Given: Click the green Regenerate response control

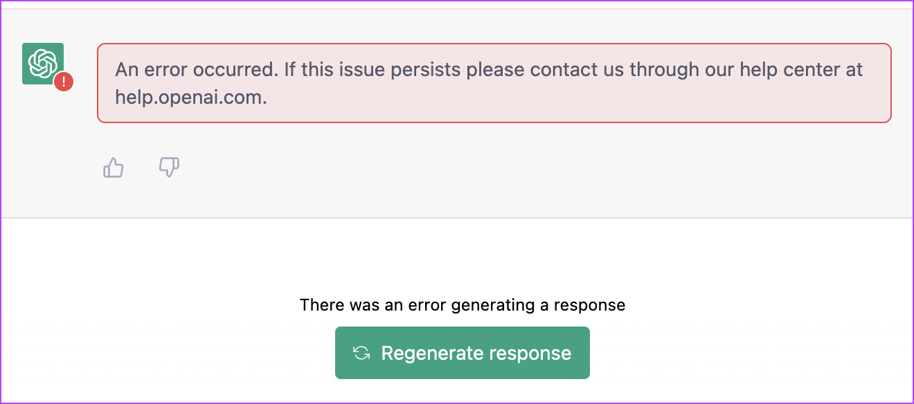Looking at the screenshot, I should tap(462, 353).
